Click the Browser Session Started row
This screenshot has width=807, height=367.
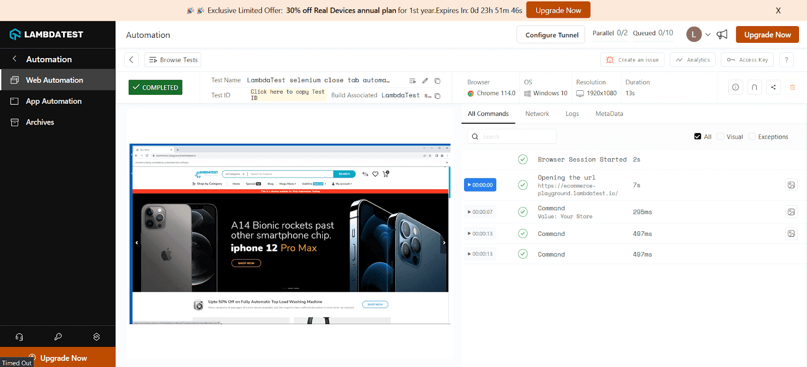[x=634, y=159]
